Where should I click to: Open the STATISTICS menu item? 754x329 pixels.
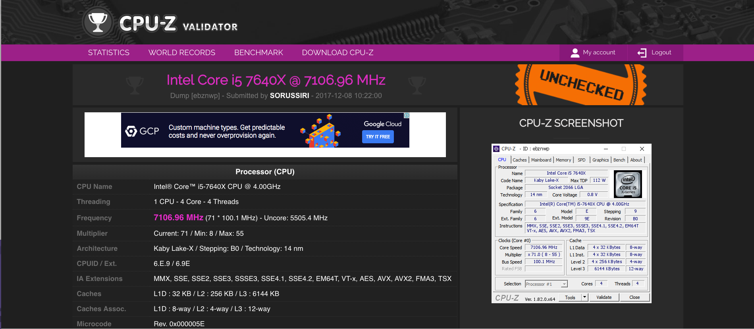(109, 53)
